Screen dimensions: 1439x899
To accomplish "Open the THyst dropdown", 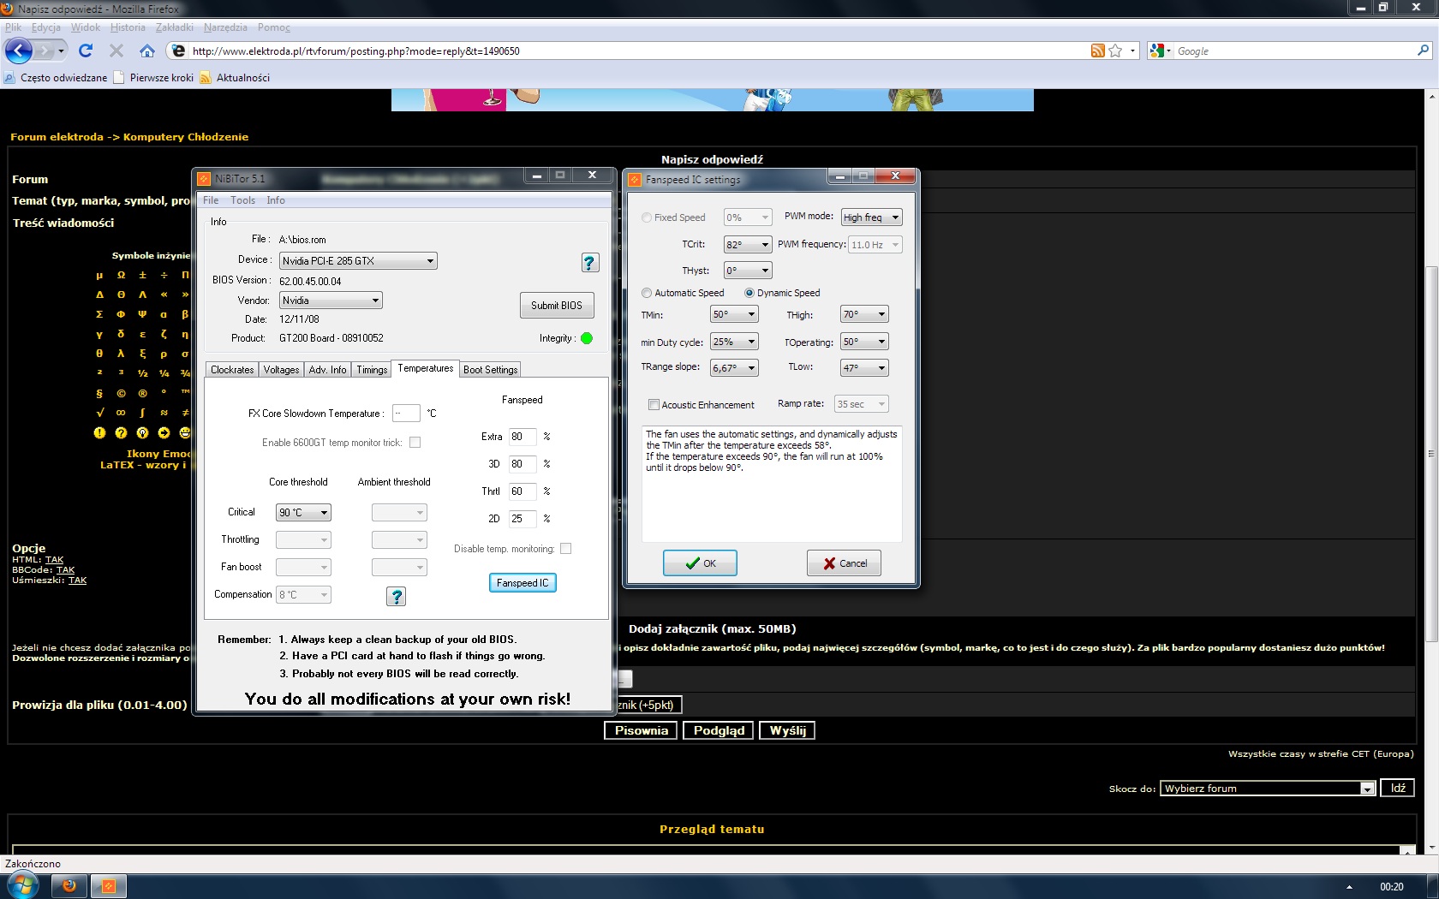I will click(748, 271).
